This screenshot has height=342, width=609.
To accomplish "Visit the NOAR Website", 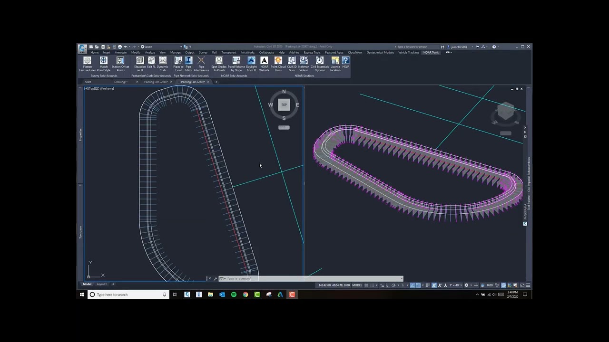I will [x=264, y=64].
